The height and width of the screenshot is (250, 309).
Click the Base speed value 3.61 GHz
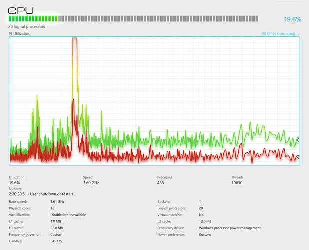click(57, 202)
